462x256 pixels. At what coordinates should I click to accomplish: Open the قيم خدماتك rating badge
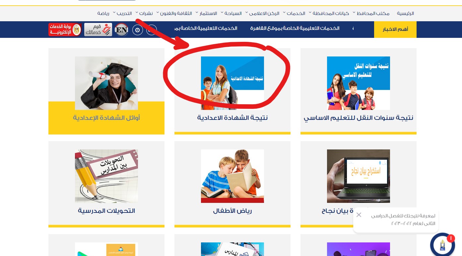(x=98, y=30)
